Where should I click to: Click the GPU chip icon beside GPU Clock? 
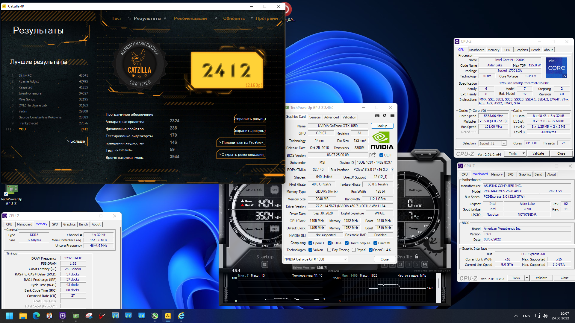(x=275, y=190)
